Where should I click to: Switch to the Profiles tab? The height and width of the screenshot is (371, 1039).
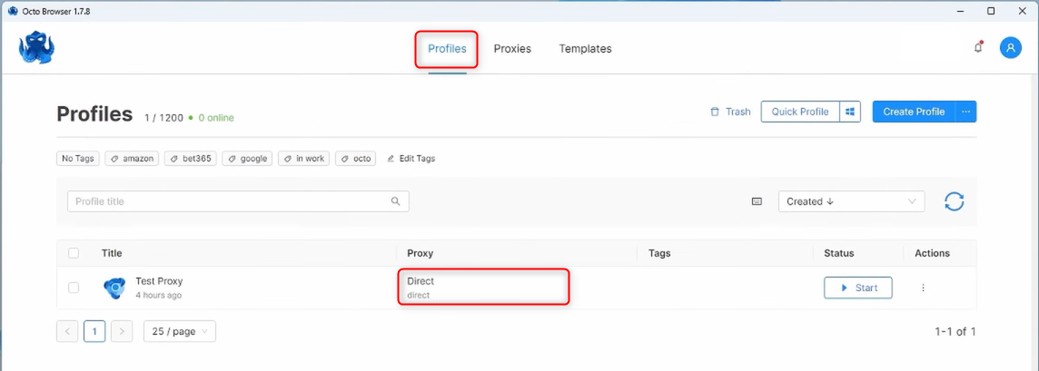click(447, 49)
